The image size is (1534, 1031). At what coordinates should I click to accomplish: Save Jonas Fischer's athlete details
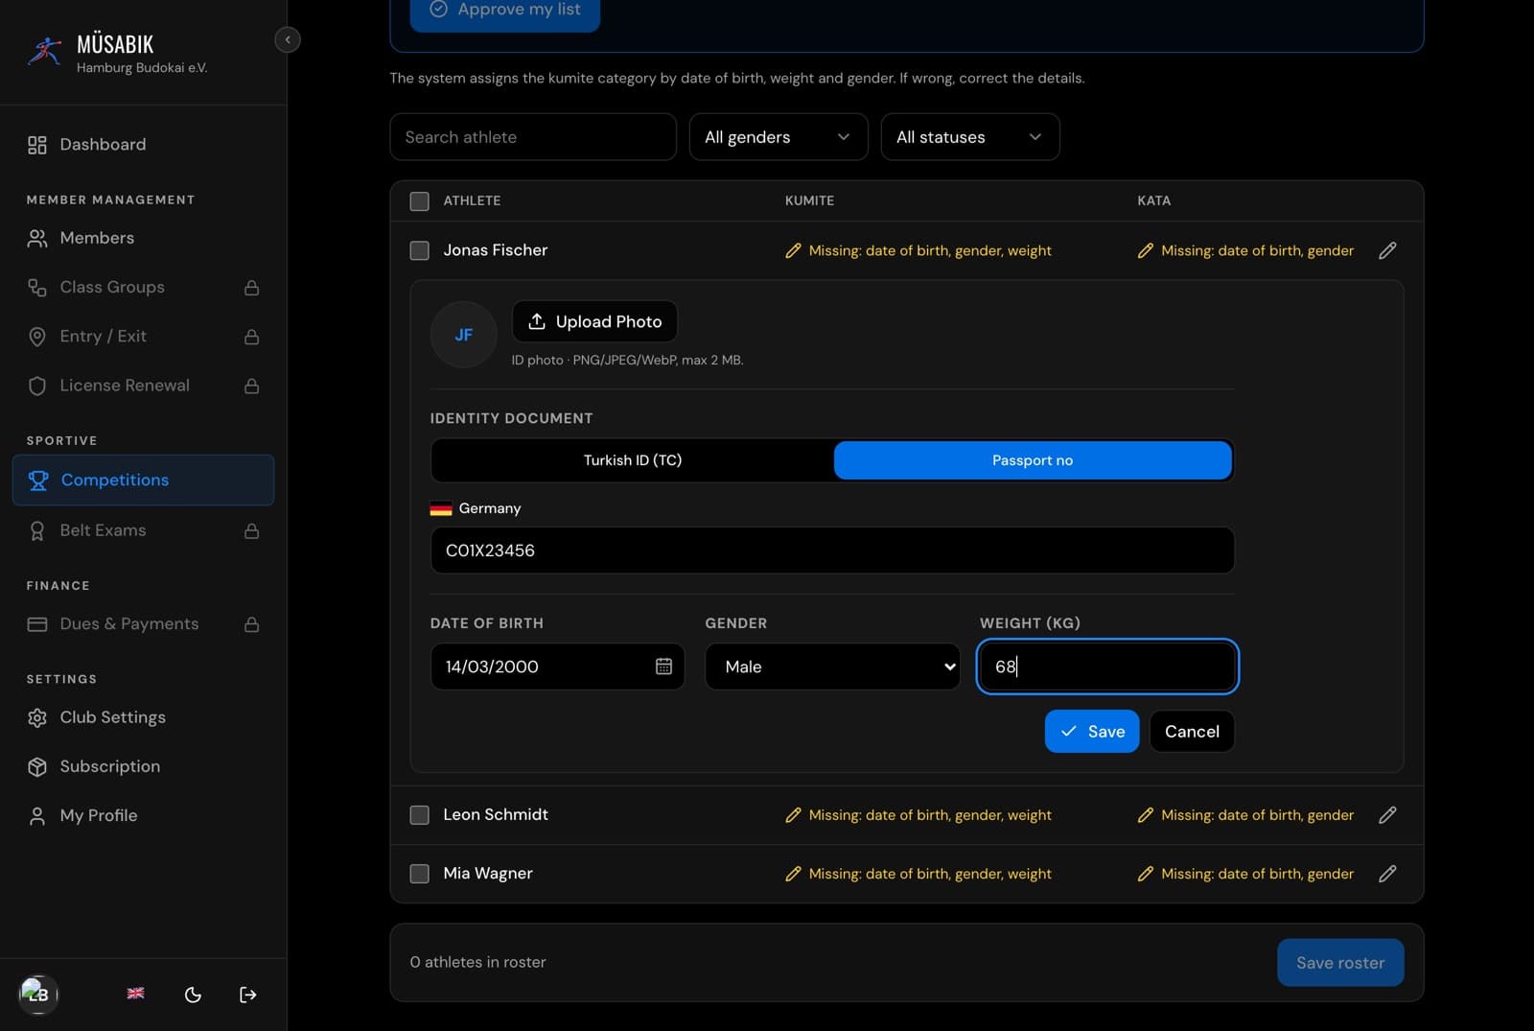1092,732
